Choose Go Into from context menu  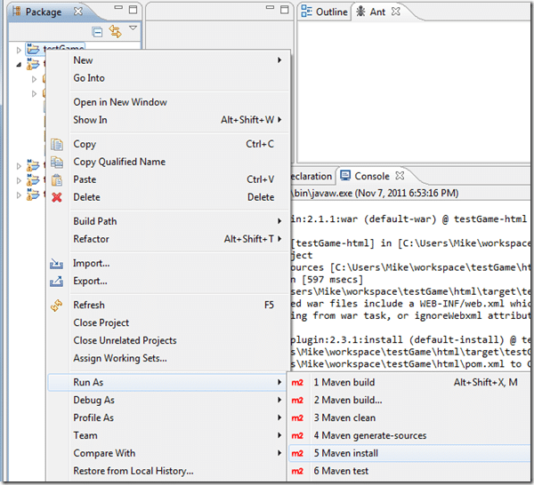(168, 78)
